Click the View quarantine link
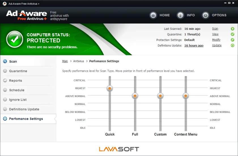238x156 pixels. pyautogui.click(x=215, y=34)
